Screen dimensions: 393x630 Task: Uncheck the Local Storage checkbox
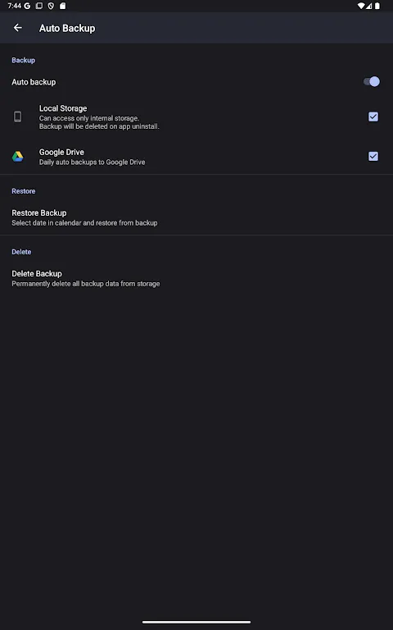pos(373,117)
